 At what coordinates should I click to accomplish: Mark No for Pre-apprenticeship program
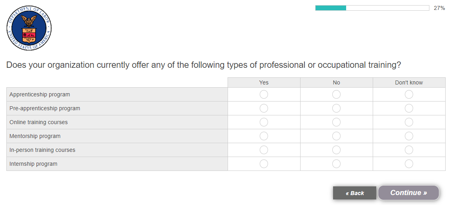point(336,108)
